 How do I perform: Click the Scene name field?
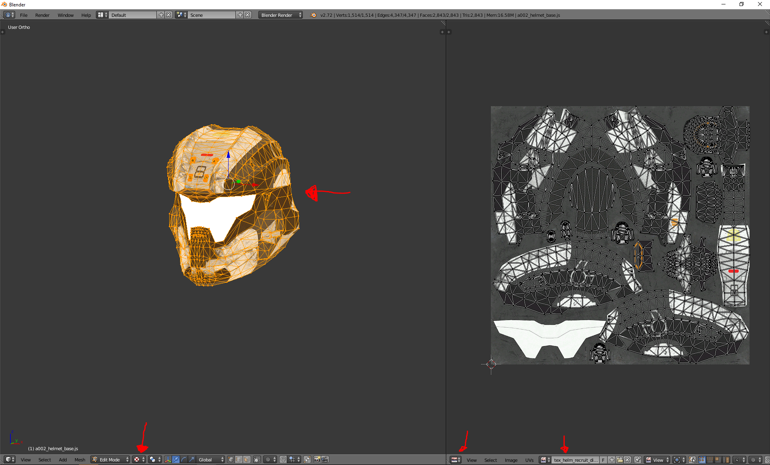212,15
